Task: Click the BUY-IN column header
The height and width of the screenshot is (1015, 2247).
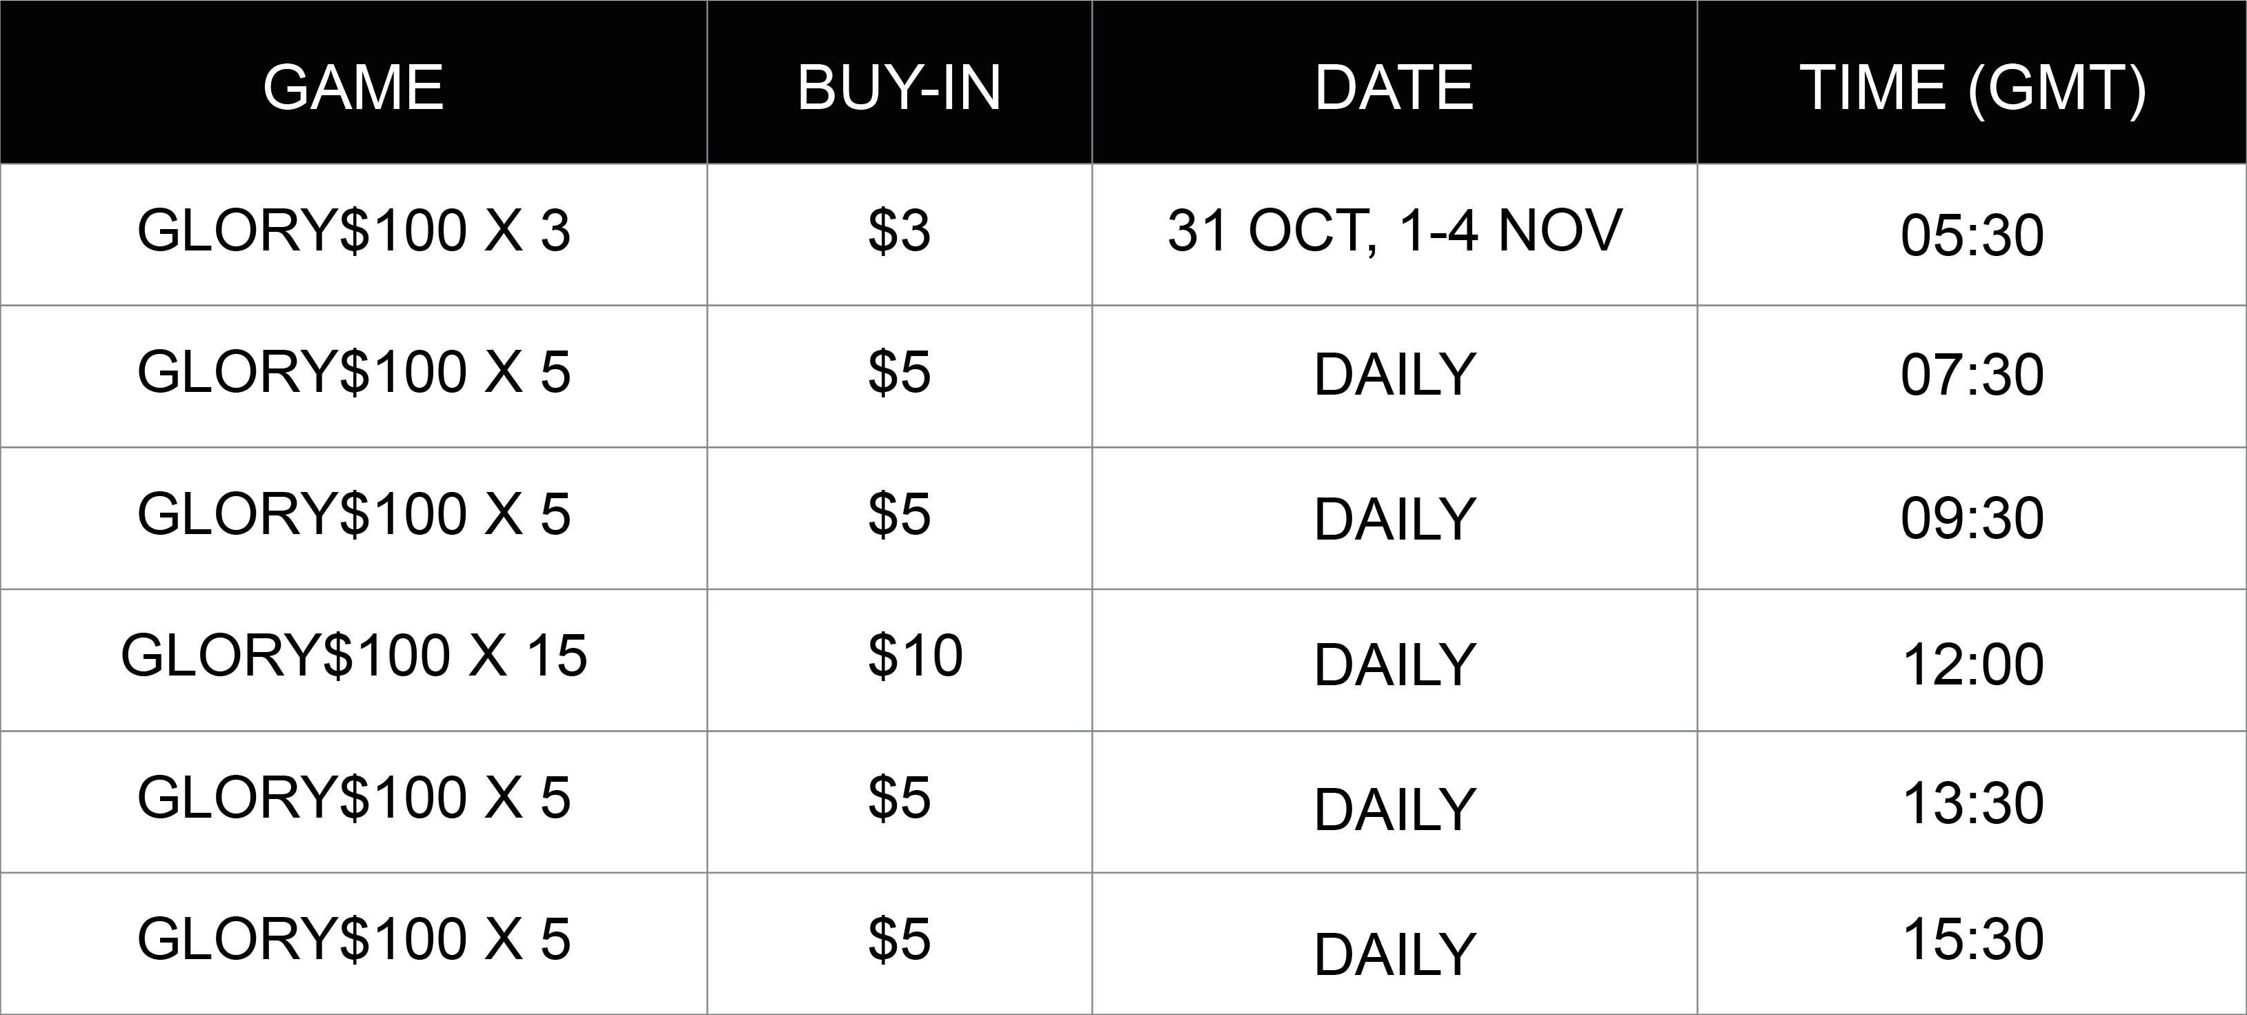Action: coord(900,82)
